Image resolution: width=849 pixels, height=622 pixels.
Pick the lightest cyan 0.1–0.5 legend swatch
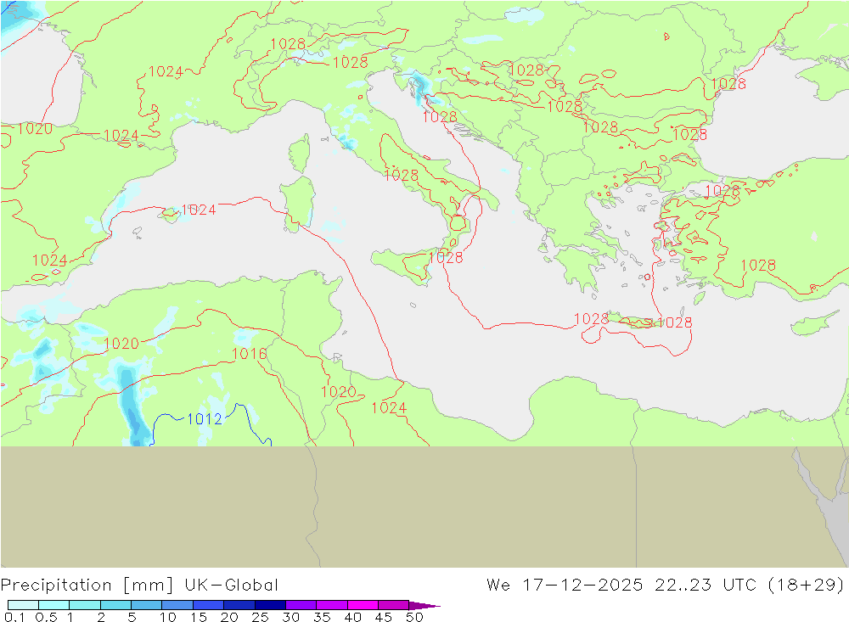(x=23, y=605)
